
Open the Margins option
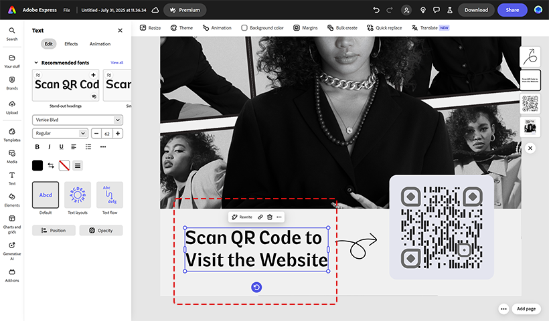[x=306, y=27]
